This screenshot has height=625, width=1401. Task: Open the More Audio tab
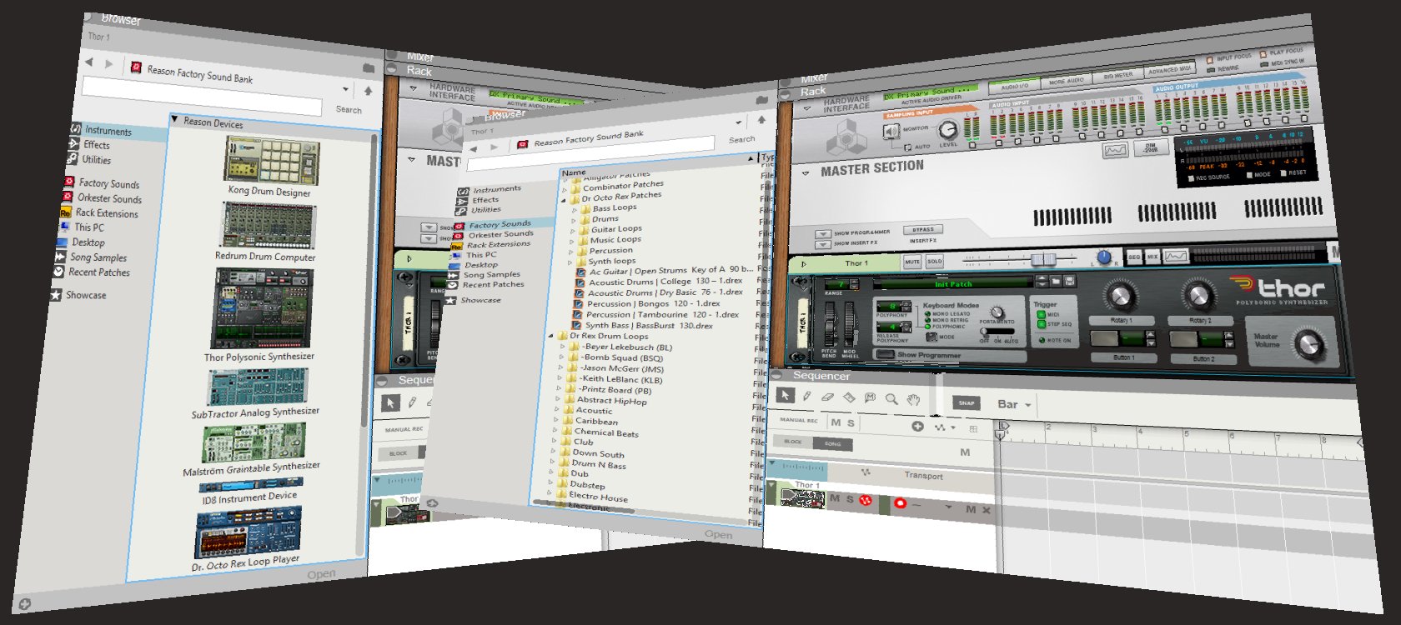[x=1066, y=81]
